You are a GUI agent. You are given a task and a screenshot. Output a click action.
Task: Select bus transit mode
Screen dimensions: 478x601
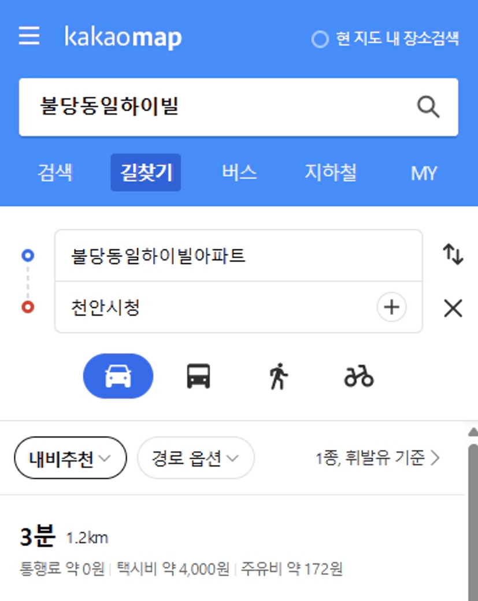coord(198,376)
